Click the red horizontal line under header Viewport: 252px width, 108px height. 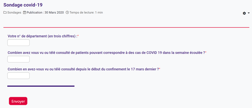click(x=126, y=27)
